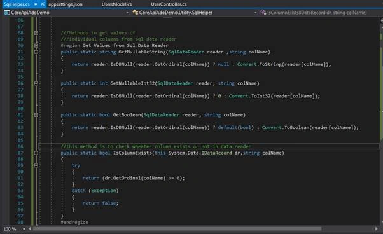
Task: Click 'System.Data.IDataRecord' parameter type
Action: [200, 153]
